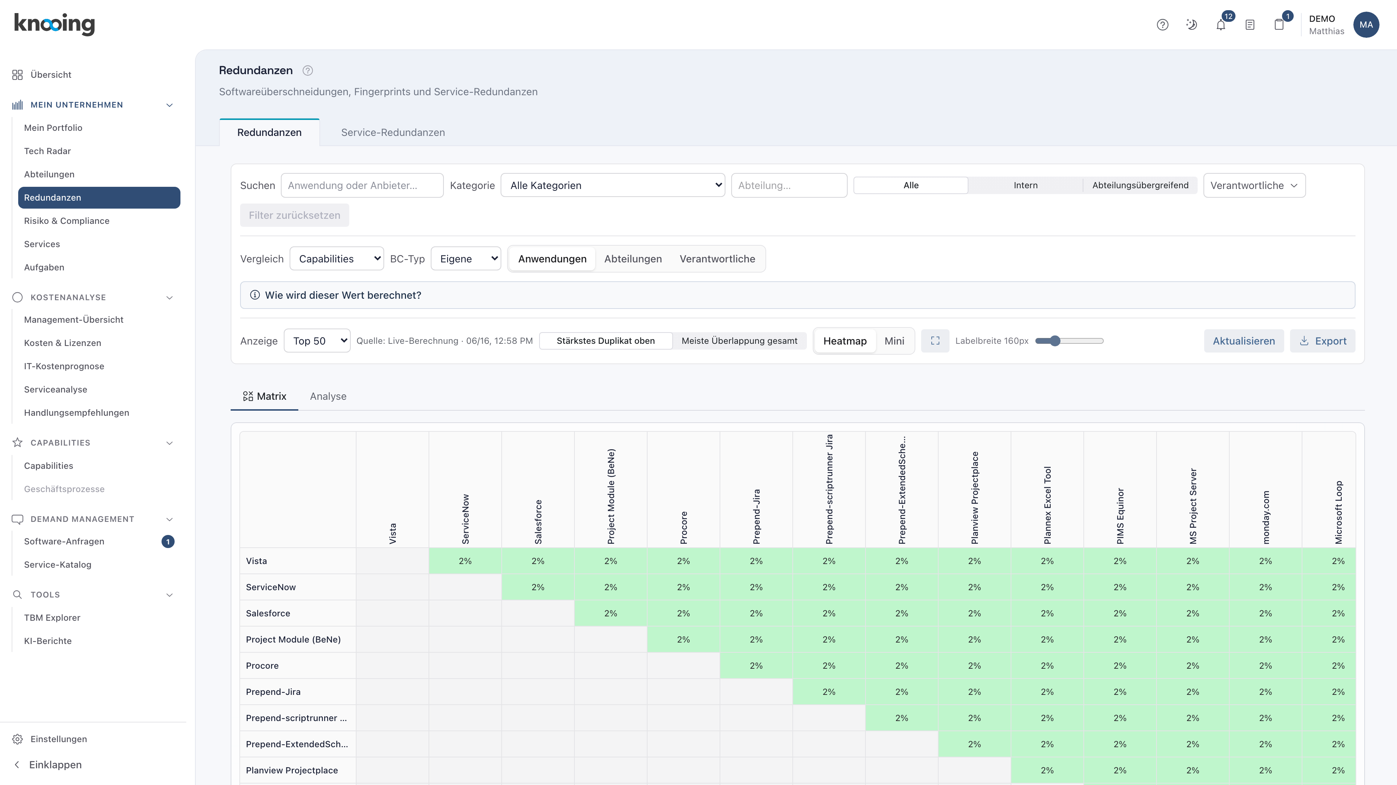Open Handlungsempfehlungen in sidebar
The height and width of the screenshot is (785, 1397).
pyautogui.click(x=76, y=413)
